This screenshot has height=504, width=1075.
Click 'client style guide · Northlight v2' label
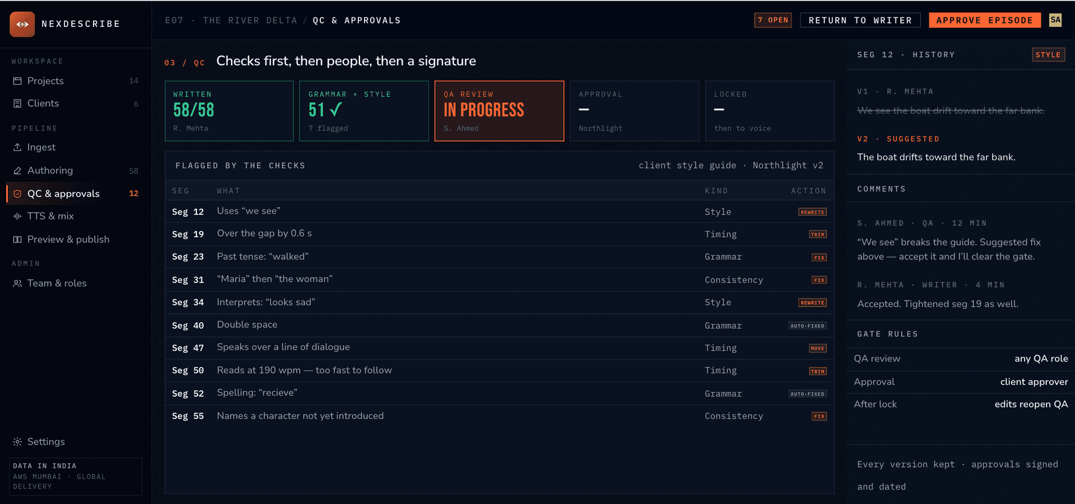731,166
